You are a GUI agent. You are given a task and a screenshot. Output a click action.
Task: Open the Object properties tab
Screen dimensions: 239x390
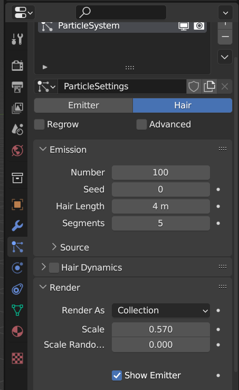point(17,205)
